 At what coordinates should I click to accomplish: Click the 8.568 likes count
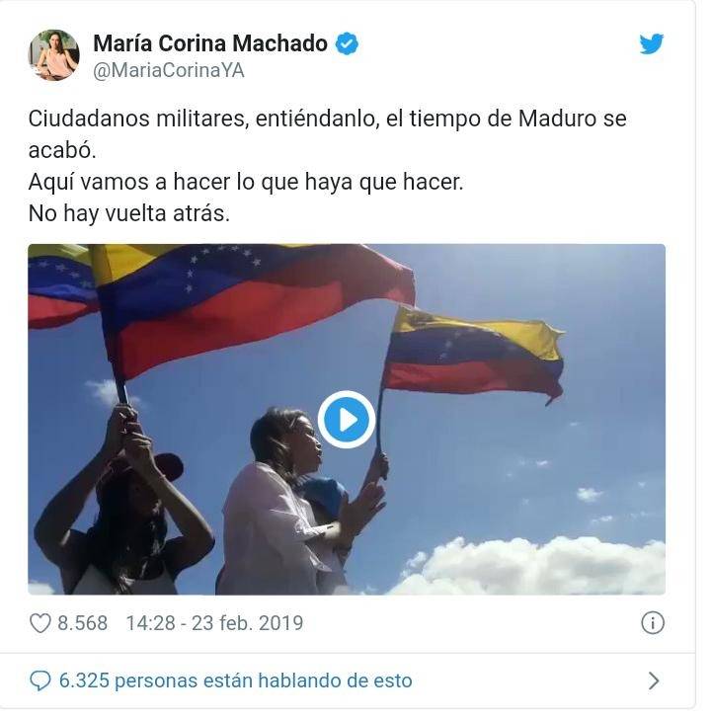point(82,623)
